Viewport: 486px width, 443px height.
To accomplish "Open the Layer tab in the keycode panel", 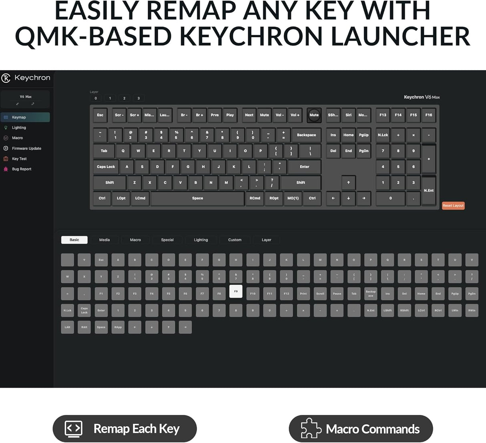I will tap(266, 240).
